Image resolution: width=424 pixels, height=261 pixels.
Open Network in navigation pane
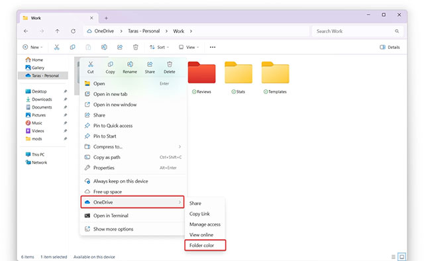tap(36, 162)
